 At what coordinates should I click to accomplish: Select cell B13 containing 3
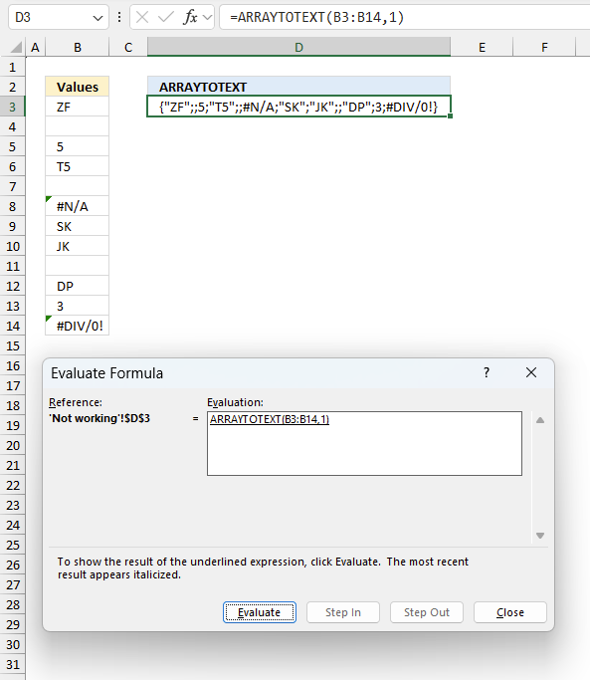click(x=78, y=307)
